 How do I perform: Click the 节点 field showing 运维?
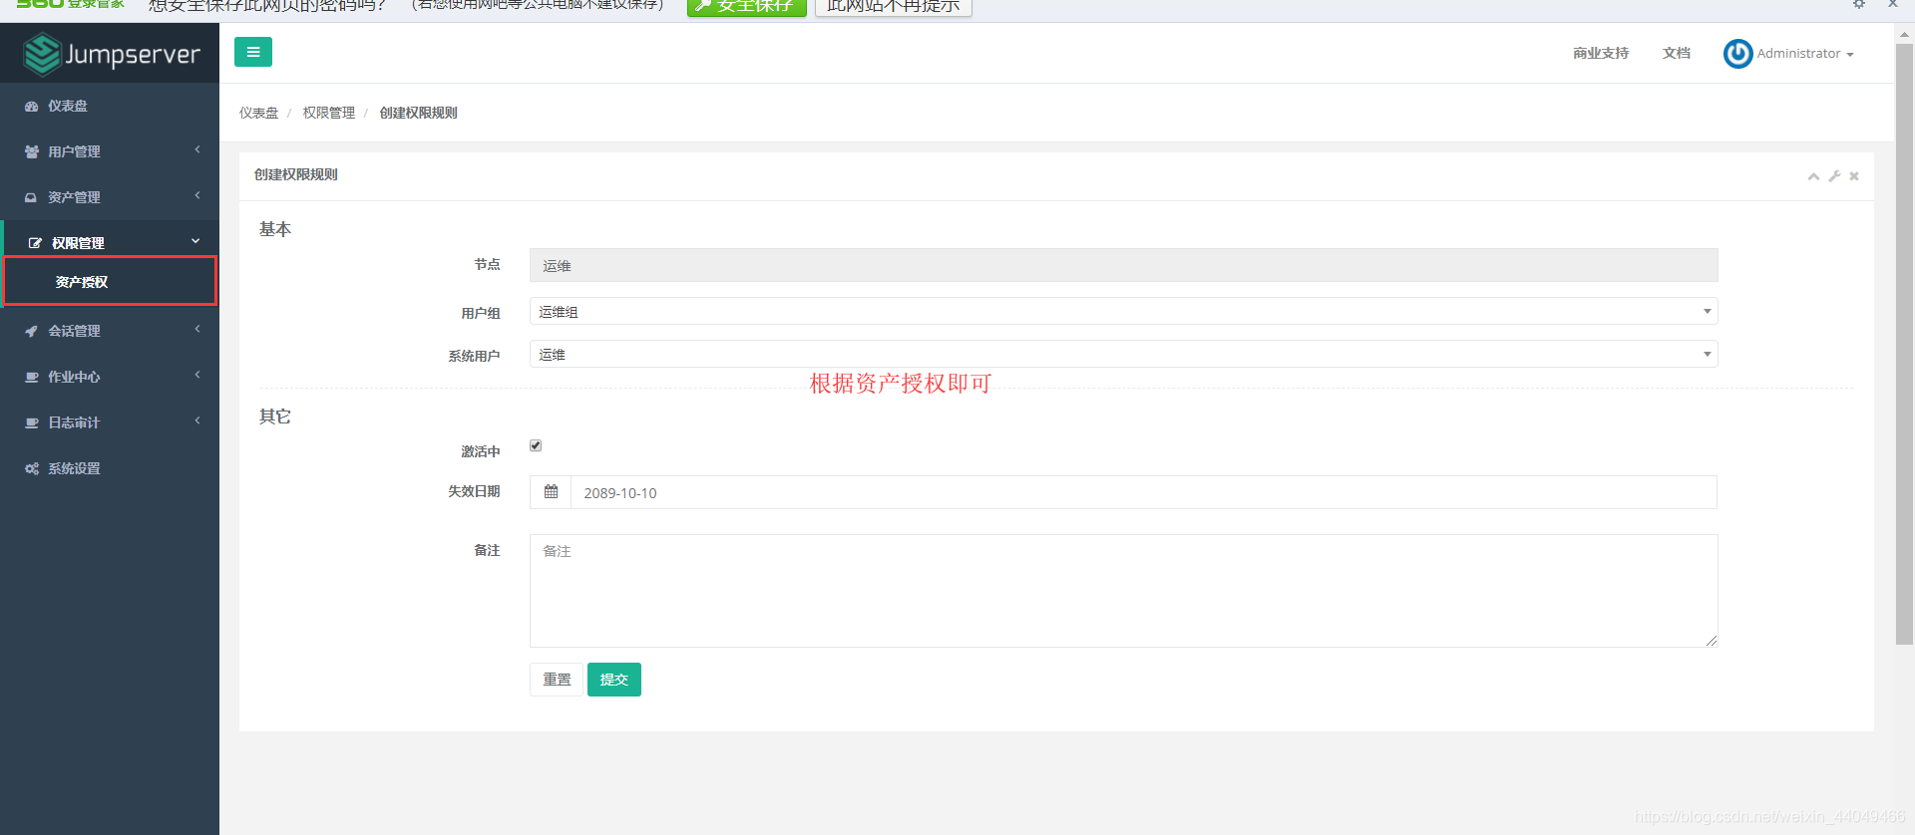1123,265
